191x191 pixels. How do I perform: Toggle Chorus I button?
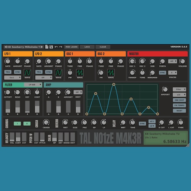[x=17, y=123]
